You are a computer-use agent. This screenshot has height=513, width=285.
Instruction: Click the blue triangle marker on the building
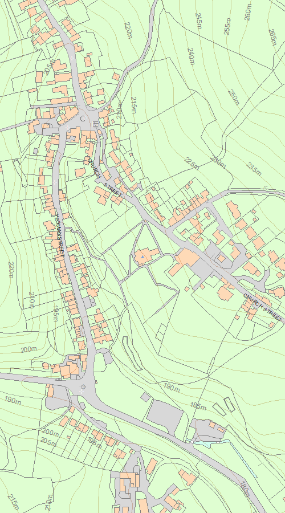click(x=142, y=257)
